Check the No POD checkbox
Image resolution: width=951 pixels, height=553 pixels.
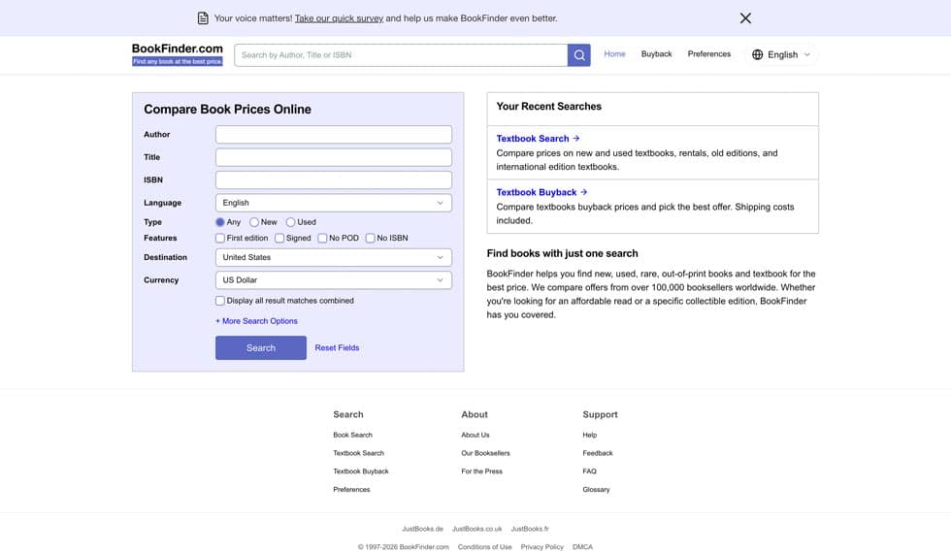coord(322,239)
